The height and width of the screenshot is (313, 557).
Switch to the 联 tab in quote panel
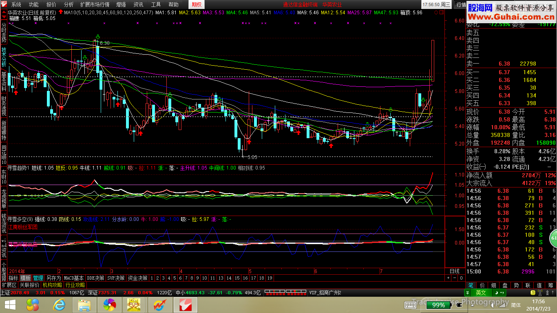point(528,285)
